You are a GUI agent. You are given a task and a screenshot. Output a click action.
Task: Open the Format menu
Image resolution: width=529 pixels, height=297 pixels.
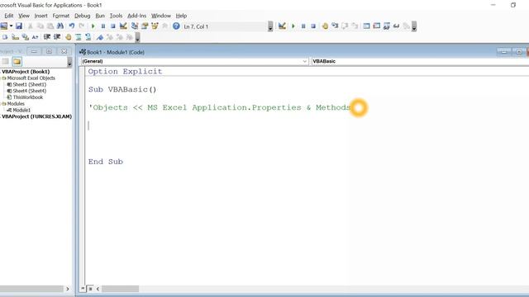[60, 16]
